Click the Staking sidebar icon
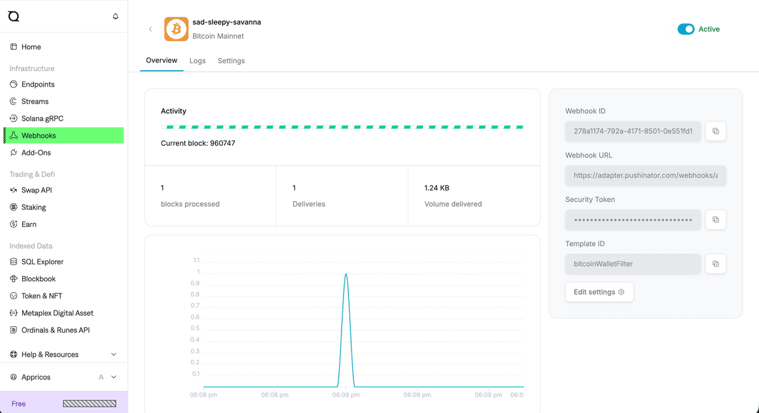Viewport: 759px width, 413px height. click(14, 207)
